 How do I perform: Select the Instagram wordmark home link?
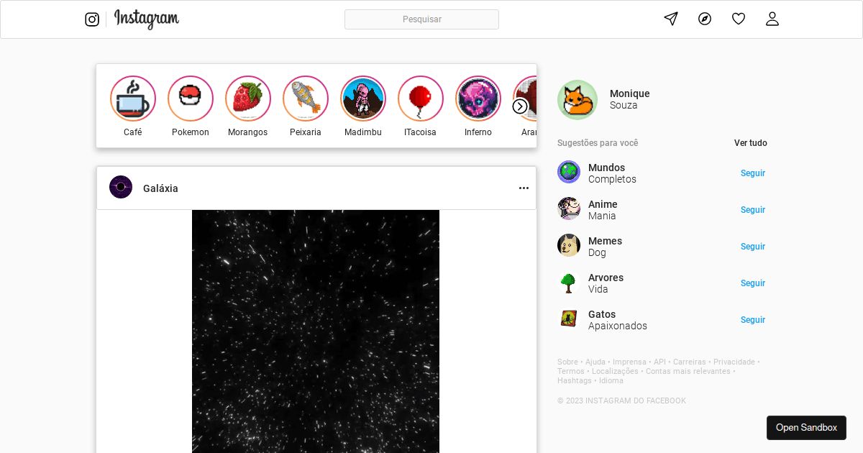pos(146,19)
